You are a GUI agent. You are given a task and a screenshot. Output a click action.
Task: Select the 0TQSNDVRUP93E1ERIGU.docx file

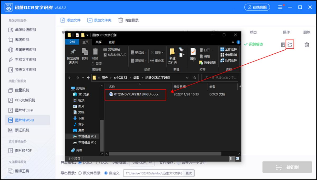[135, 94]
